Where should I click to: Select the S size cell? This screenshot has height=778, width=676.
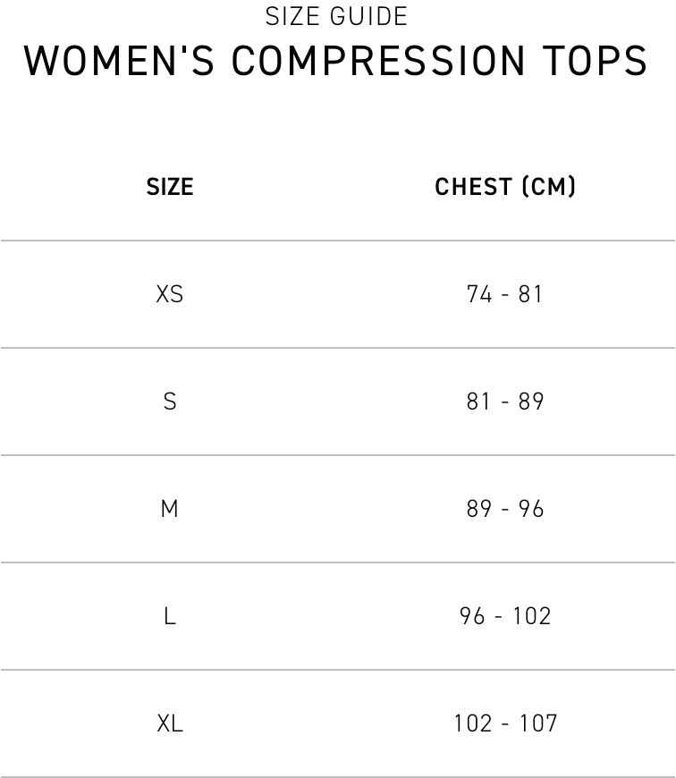pyautogui.click(x=170, y=402)
